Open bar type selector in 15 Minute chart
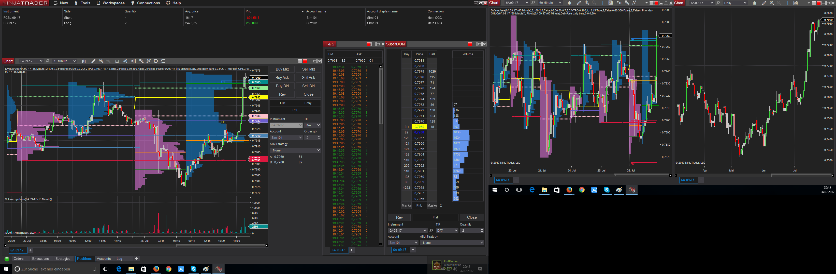 click(84, 61)
